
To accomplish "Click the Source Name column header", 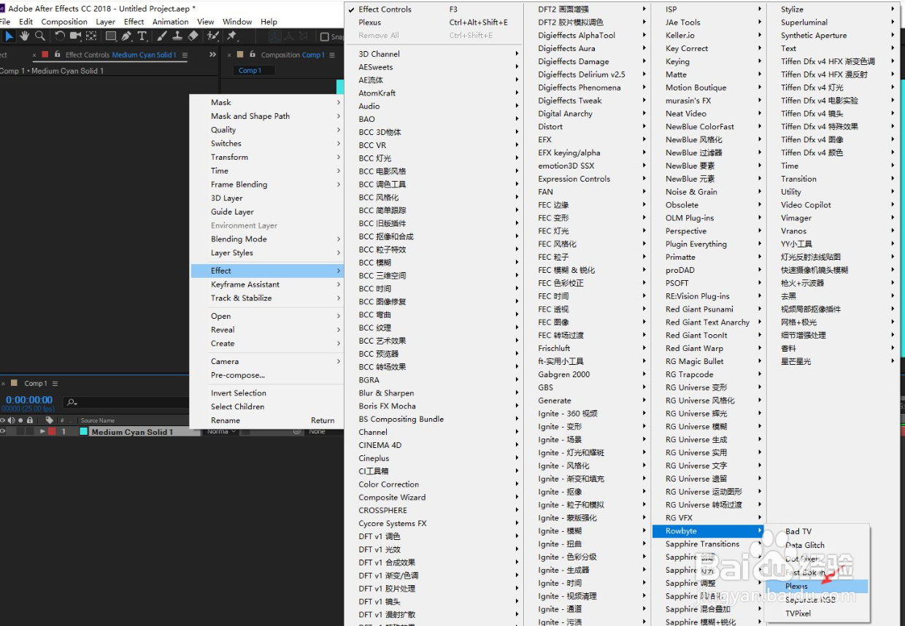I will point(97,420).
